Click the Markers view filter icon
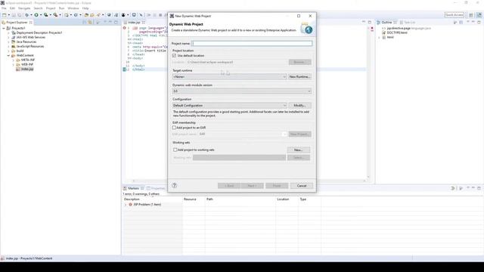The height and width of the screenshot is (272, 484). pos(453,188)
